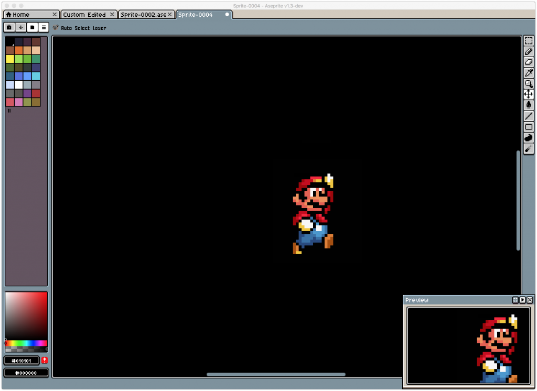Viewport: 537px width, 391px height.
Task: Select the Rectangular Marquee tool
Action: coord(529,41)
